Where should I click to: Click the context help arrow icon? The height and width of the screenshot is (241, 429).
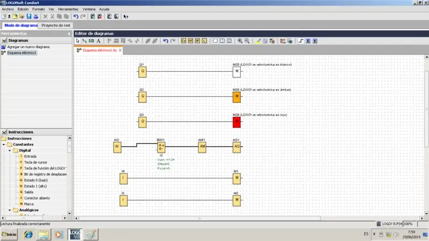(x=125, y=17)
